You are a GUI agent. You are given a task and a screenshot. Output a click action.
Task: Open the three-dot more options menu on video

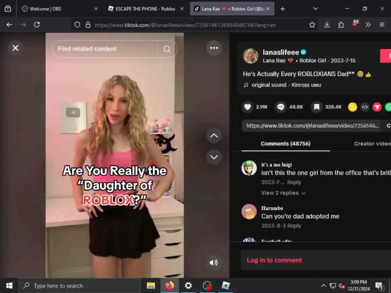214,48
